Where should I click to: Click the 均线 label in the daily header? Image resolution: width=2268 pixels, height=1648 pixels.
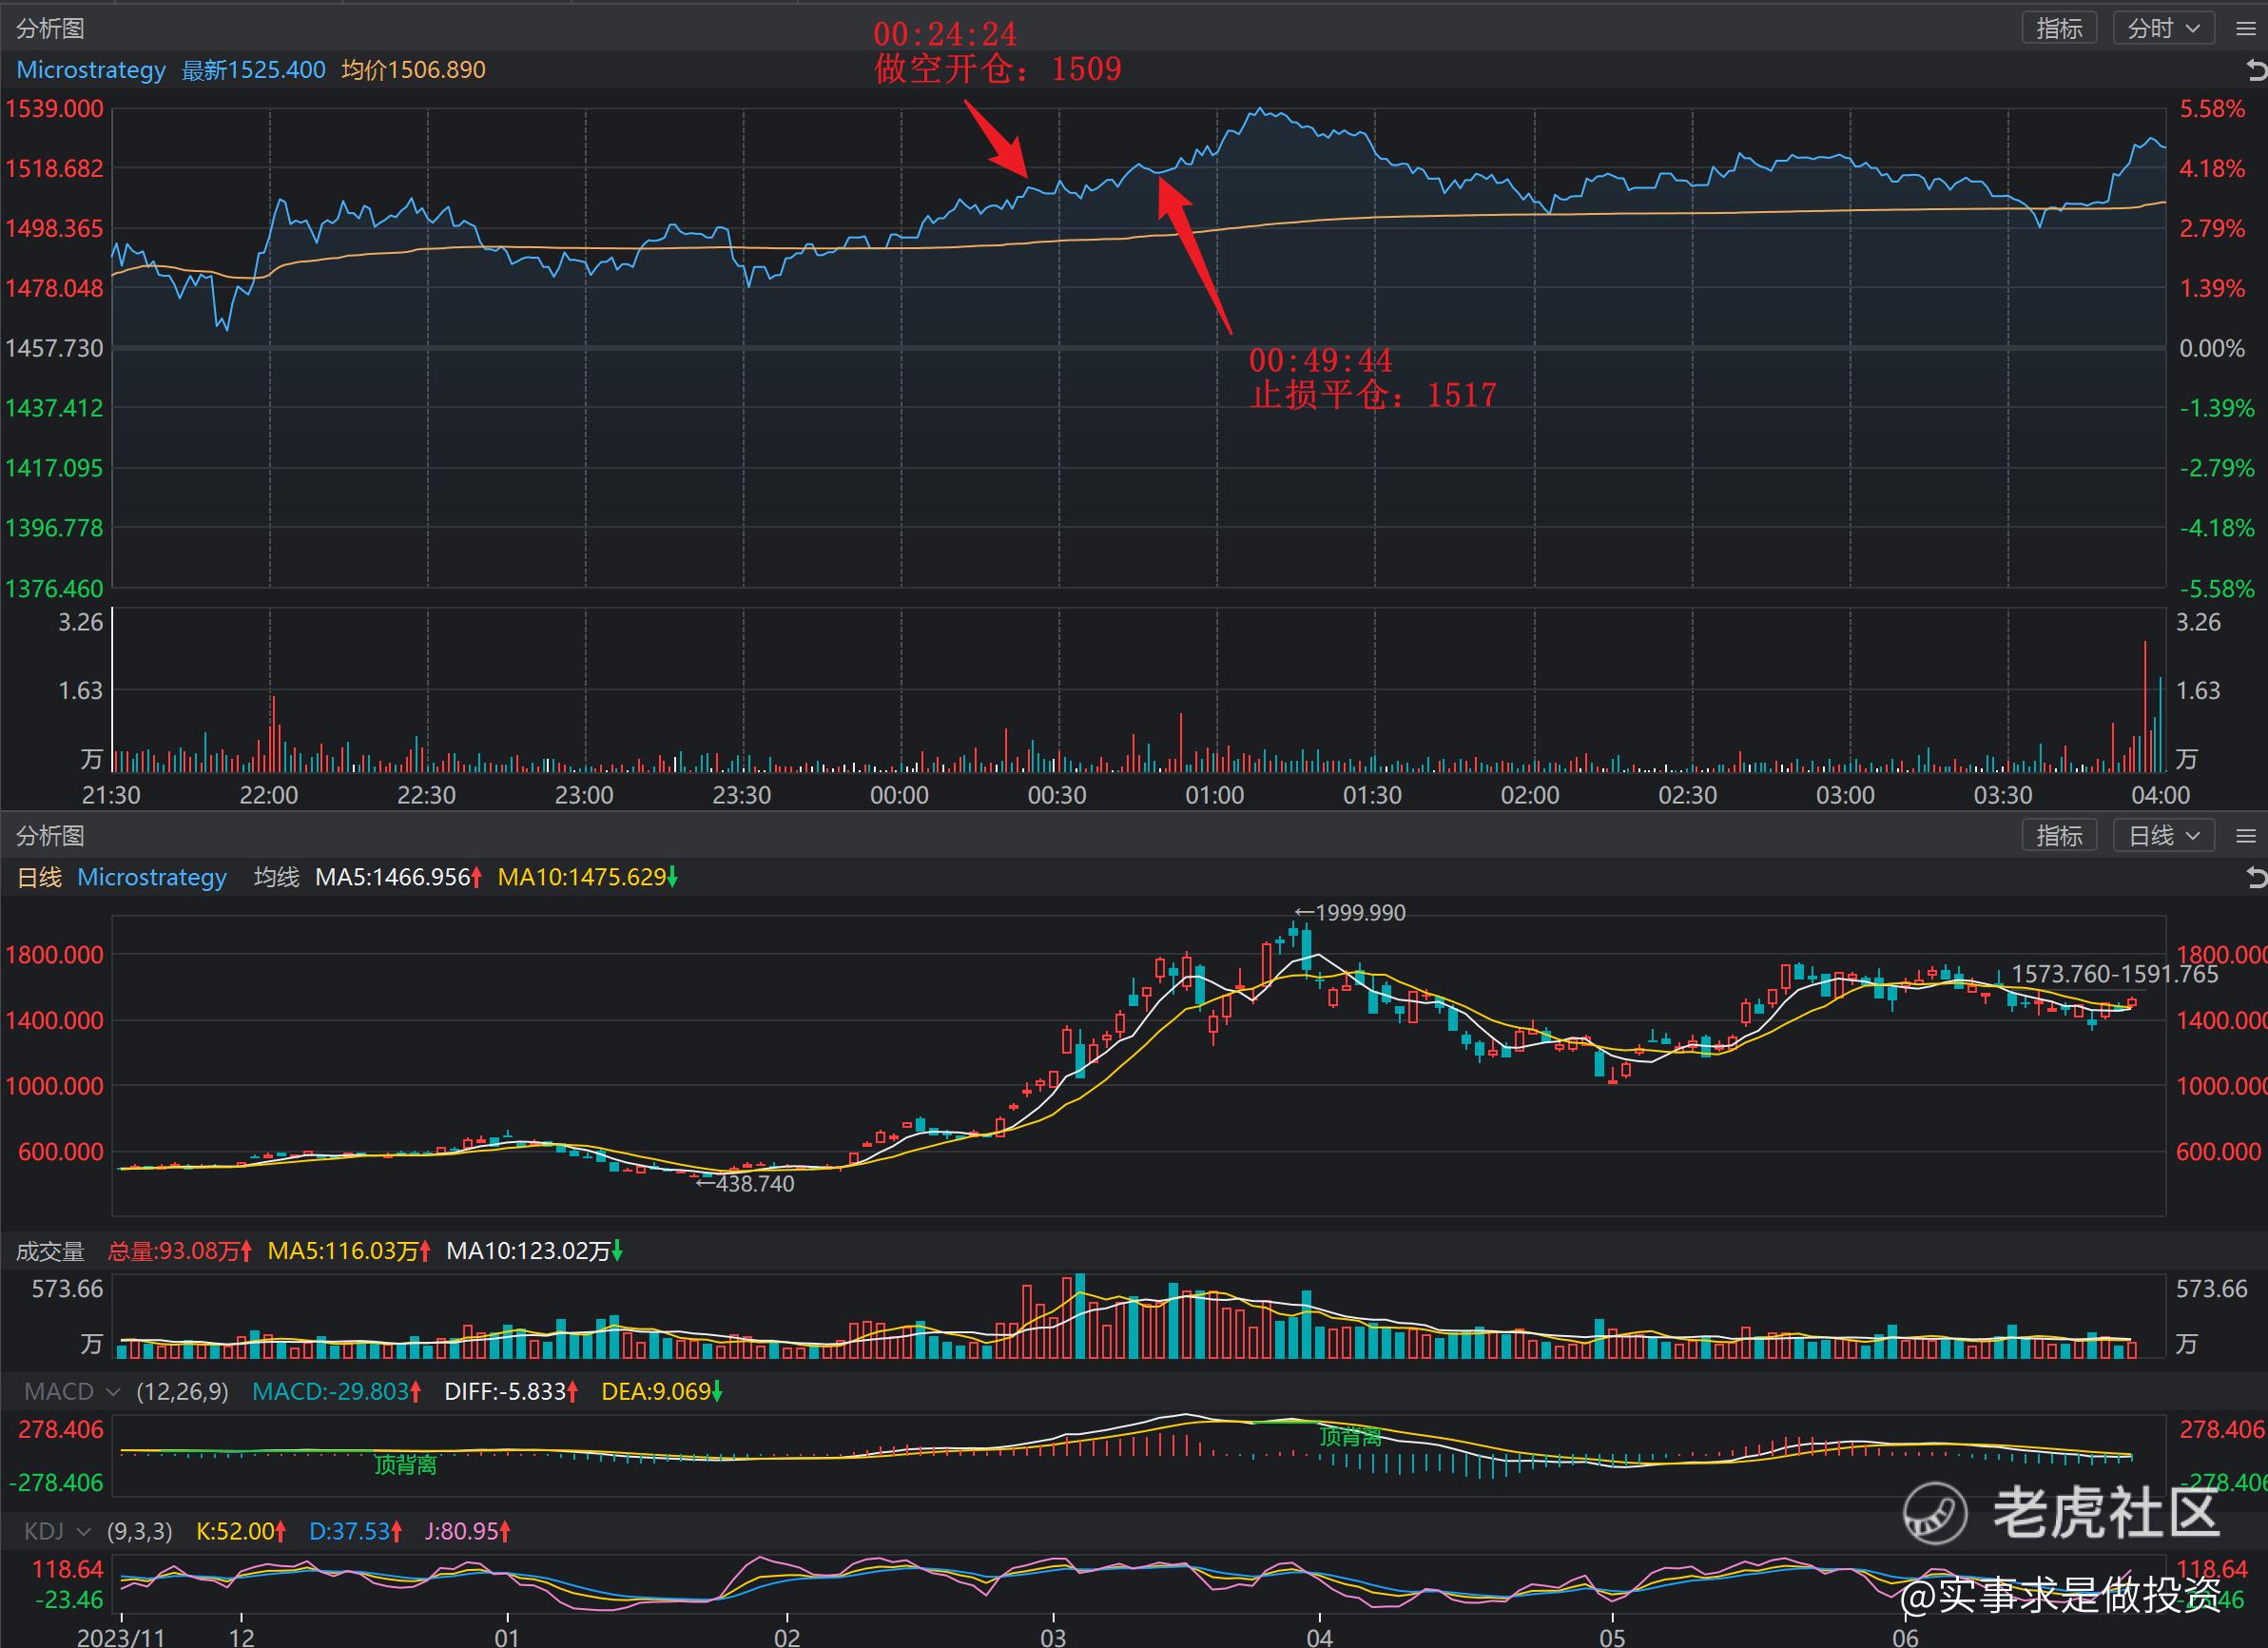277,877
